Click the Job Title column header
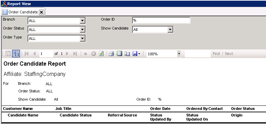 tap(63, 109)
